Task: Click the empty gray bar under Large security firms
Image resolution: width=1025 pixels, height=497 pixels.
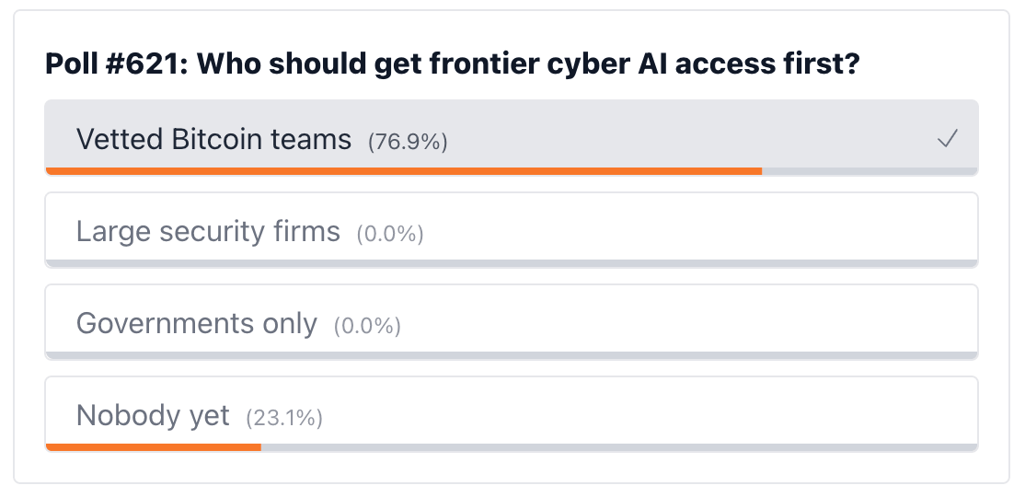Action: coord(512,263)
